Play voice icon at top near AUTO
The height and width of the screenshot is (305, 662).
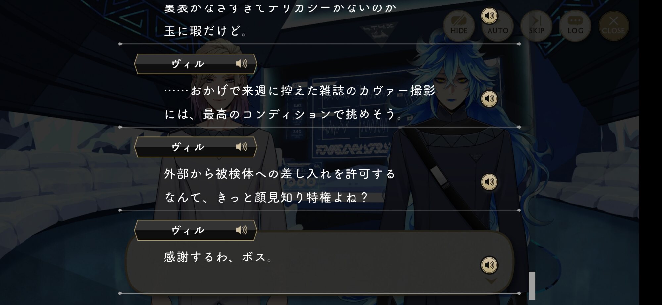[x=489, y=16]
